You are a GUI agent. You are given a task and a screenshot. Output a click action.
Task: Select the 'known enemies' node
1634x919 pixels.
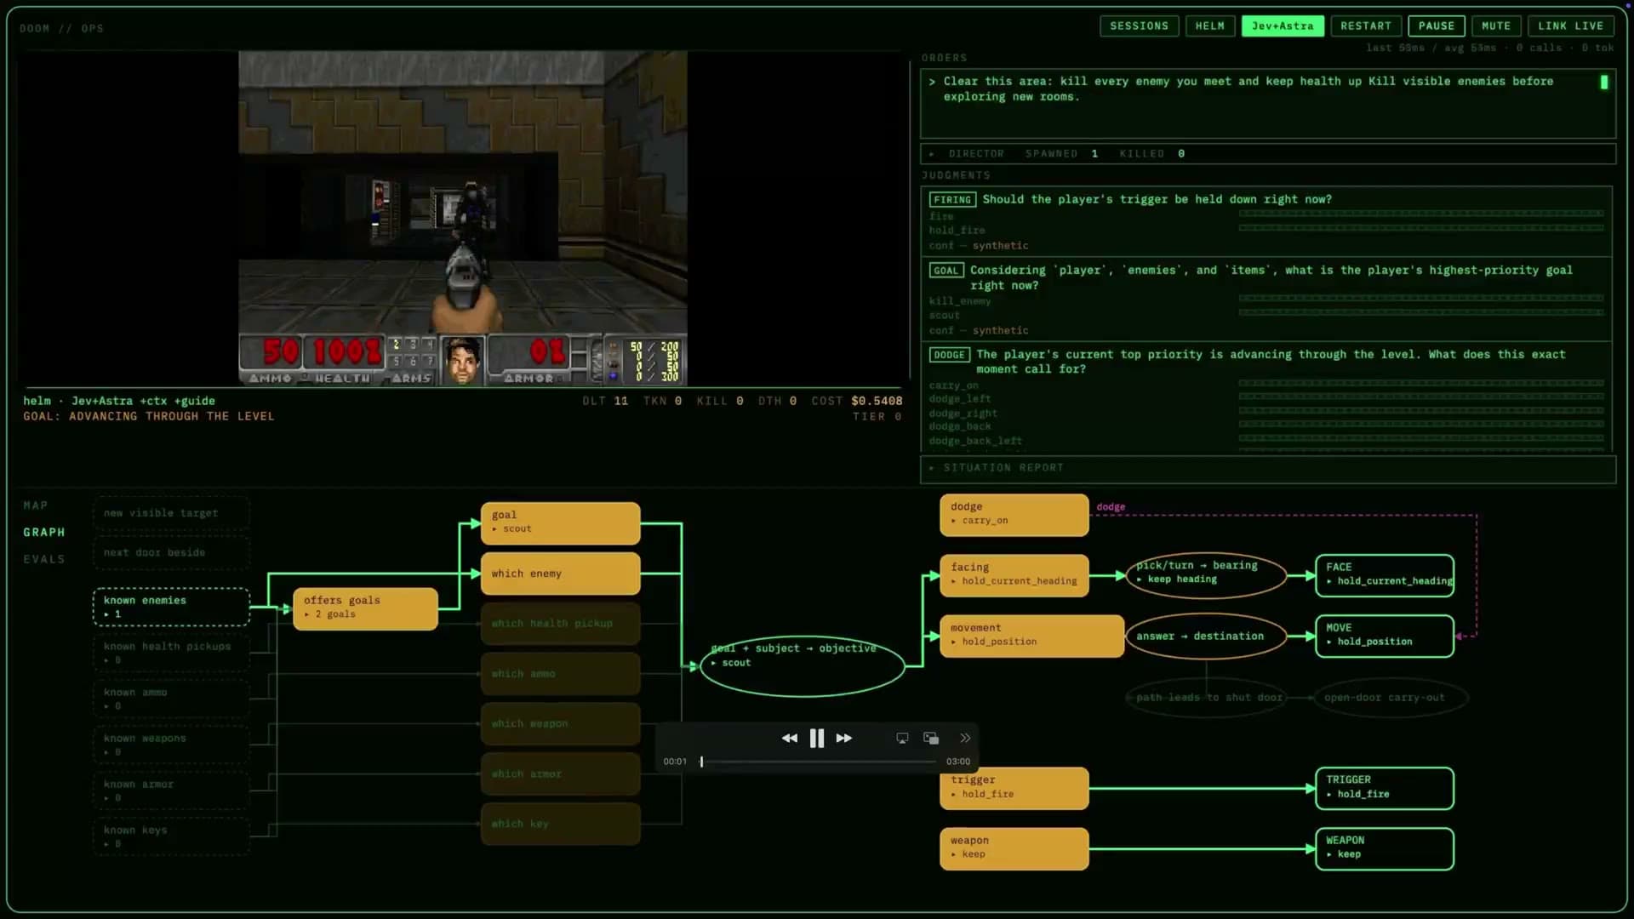171,607
